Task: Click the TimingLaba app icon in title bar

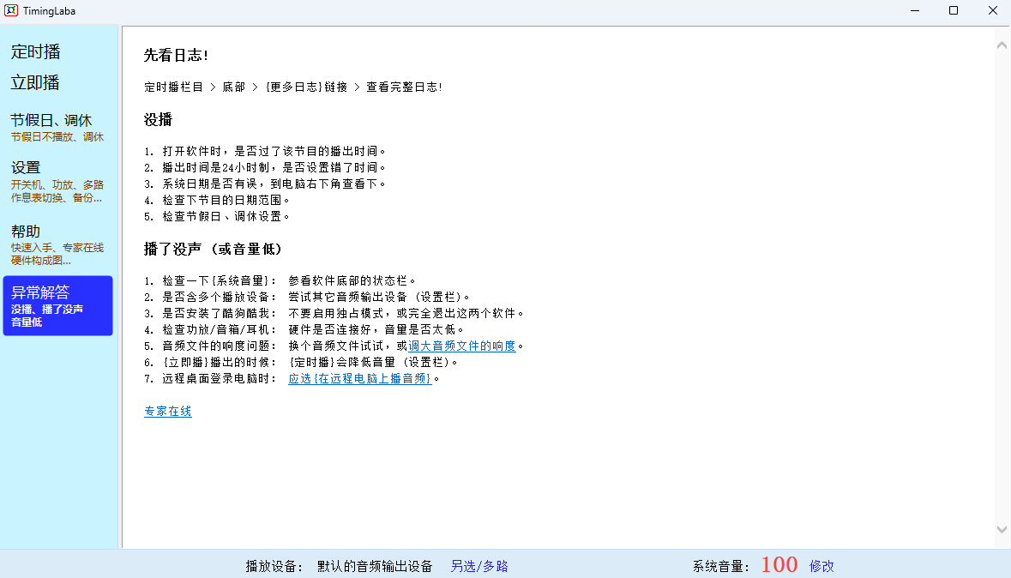Action: coord(11,11)
